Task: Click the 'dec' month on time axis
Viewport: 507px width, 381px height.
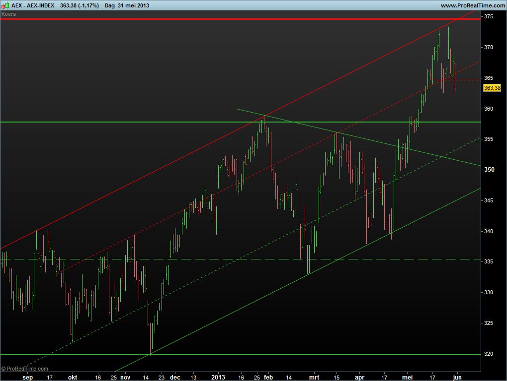Action: [175, 377]
